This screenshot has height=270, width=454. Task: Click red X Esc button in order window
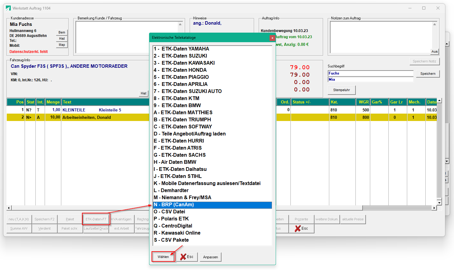(301, 228)
